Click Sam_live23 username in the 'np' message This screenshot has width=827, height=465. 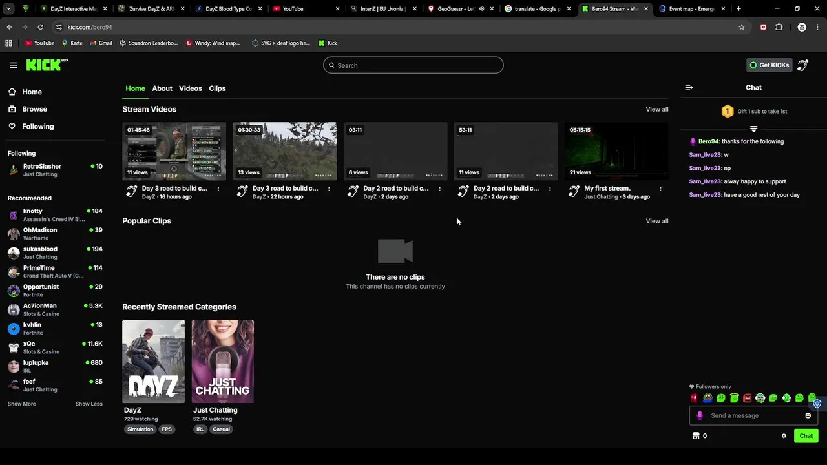click(x=705, y=168)
